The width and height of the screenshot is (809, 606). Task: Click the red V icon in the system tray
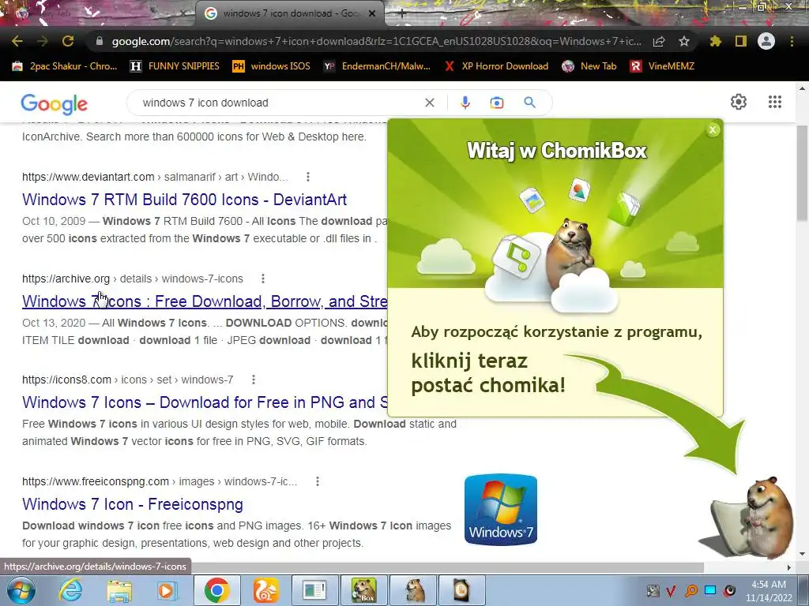(x=671, y=590)
